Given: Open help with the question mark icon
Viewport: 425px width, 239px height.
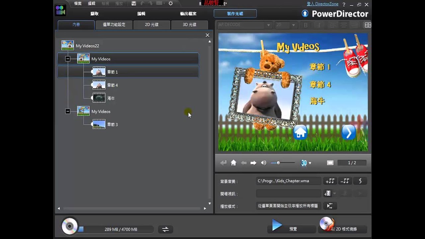Looking at the screenshot, I should tap(344, 4).
